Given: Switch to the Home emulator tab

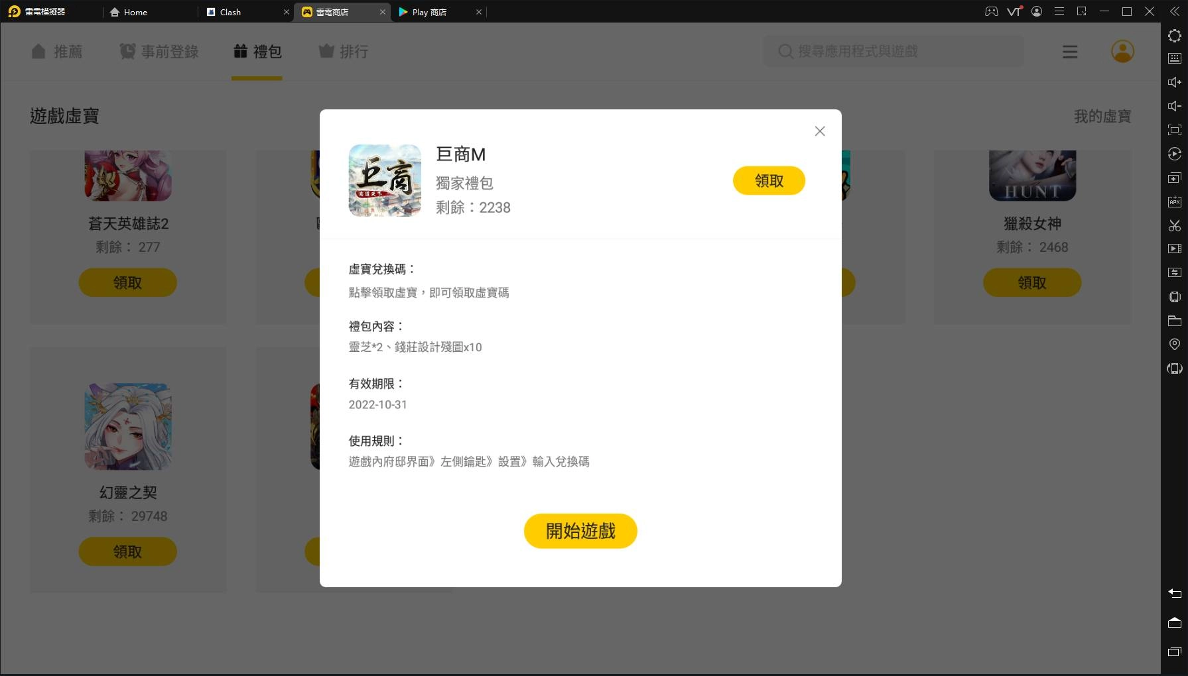Looking at the screenshot, I should coord(129,12).
